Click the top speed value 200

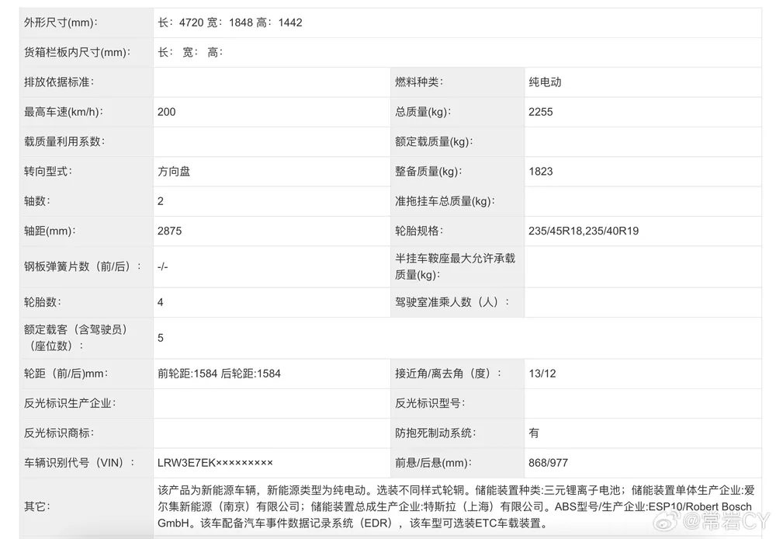[166, 112]
